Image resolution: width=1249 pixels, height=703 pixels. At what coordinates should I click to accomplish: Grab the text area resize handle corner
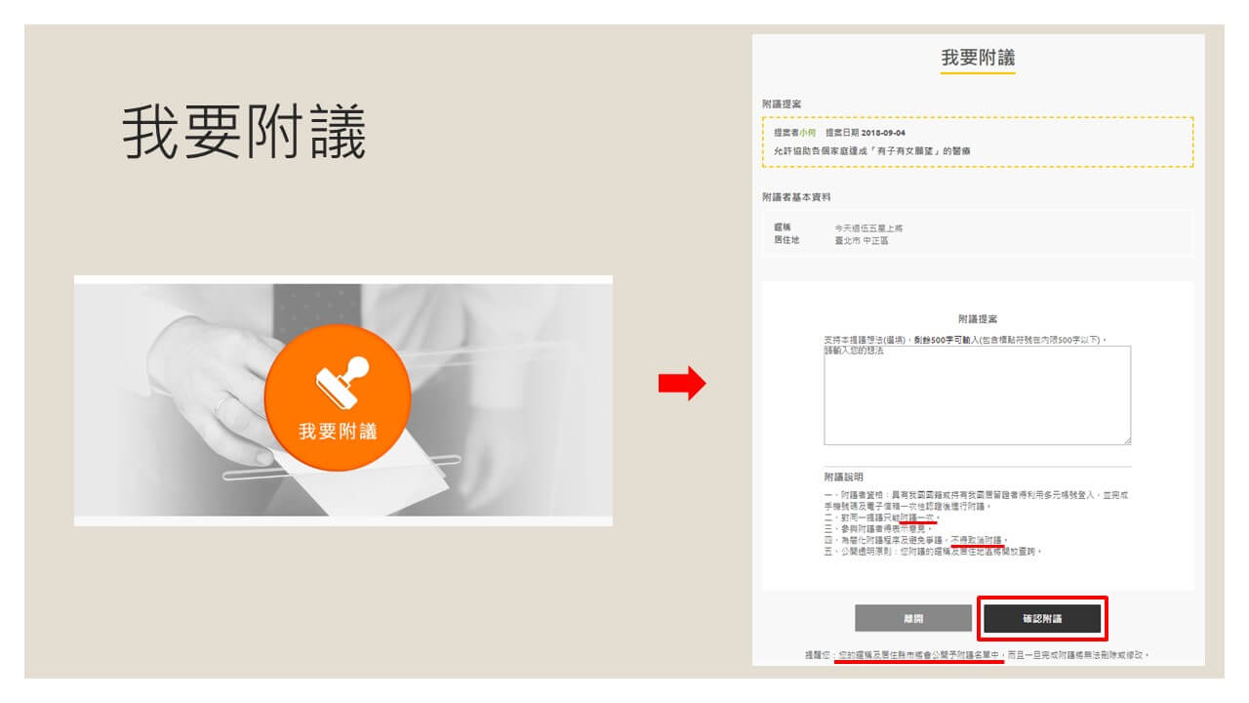(1127, 441)
